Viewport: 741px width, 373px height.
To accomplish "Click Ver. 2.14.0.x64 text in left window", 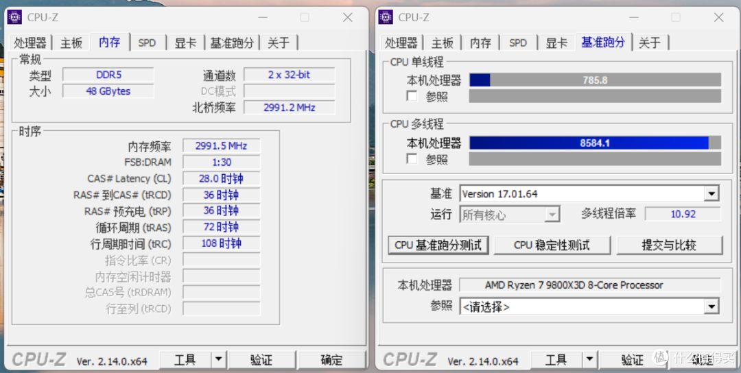I will (x=112, y=361).
